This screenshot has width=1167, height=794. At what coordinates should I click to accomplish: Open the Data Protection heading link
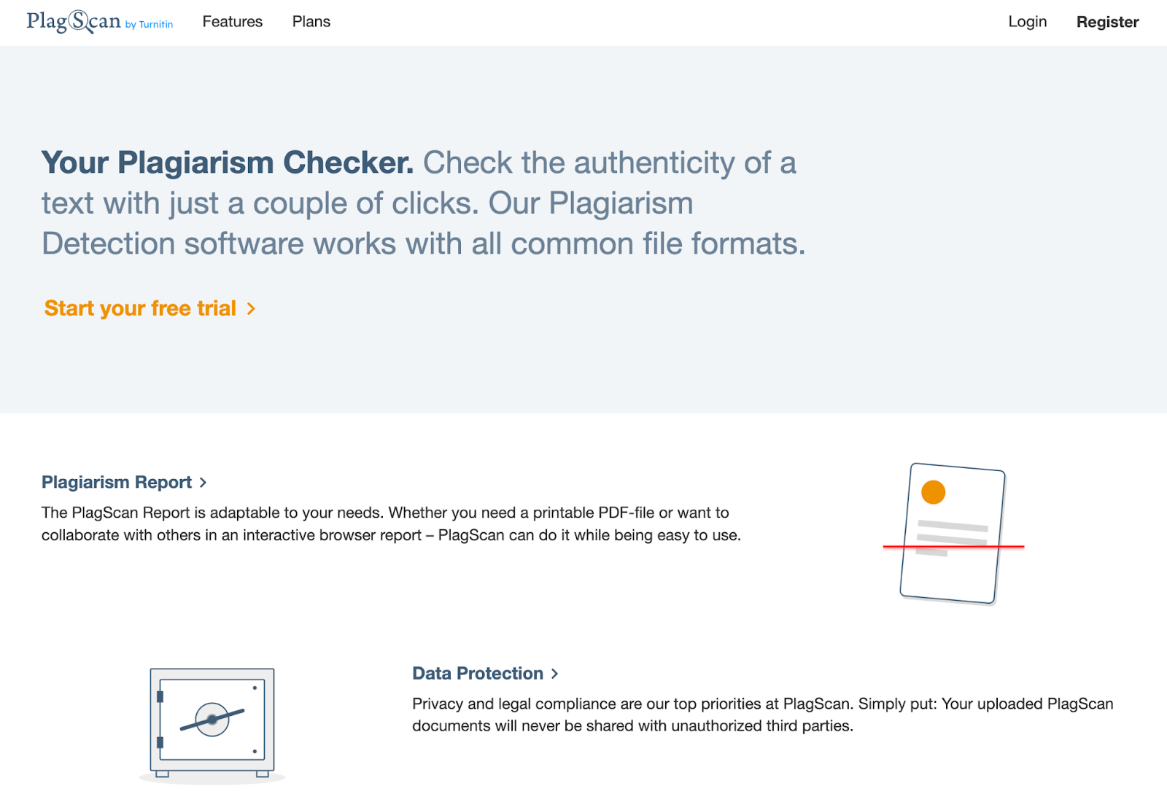pyautogui.click(x=485, y=673)
